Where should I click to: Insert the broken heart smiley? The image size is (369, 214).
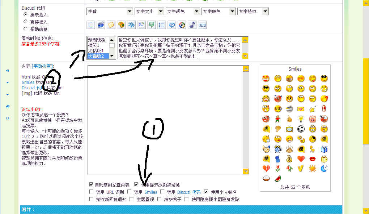(x=266, y=168)
